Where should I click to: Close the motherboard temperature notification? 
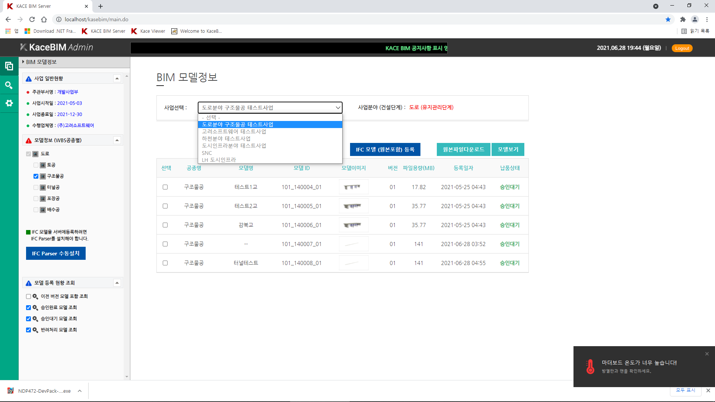click(706, 354)
